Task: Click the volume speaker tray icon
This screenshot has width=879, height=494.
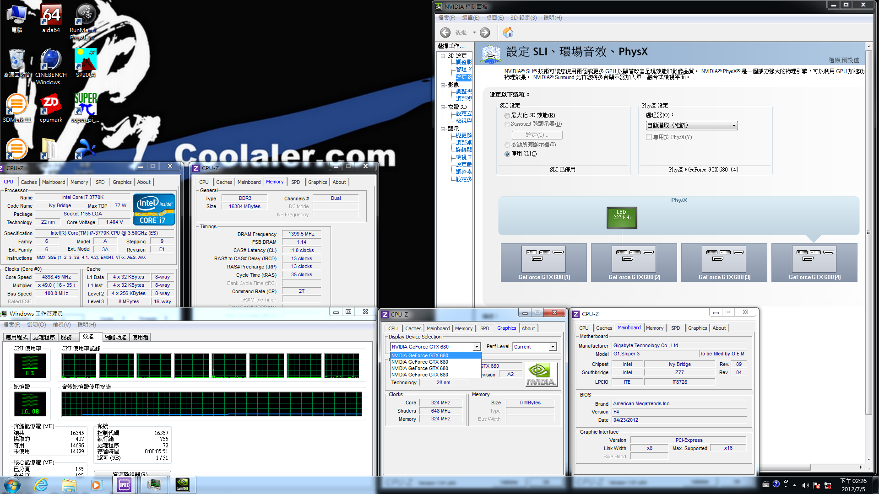Action: [806, 485]
